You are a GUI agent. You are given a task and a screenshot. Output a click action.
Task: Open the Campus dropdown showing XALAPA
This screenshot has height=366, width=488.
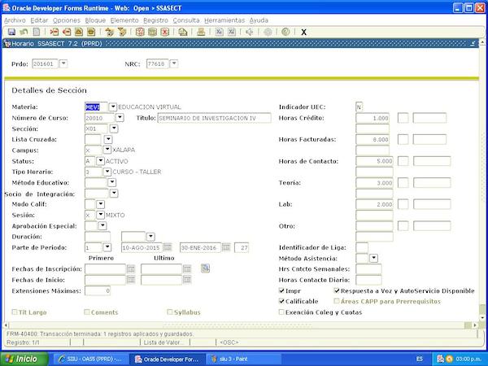tap(108, 150)
